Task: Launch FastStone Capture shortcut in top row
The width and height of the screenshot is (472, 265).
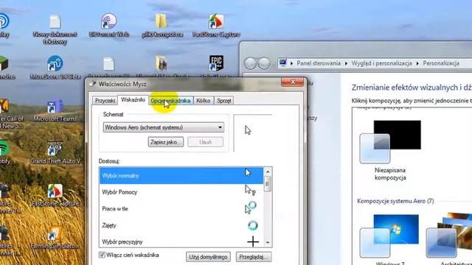Action: pos(216,26)
